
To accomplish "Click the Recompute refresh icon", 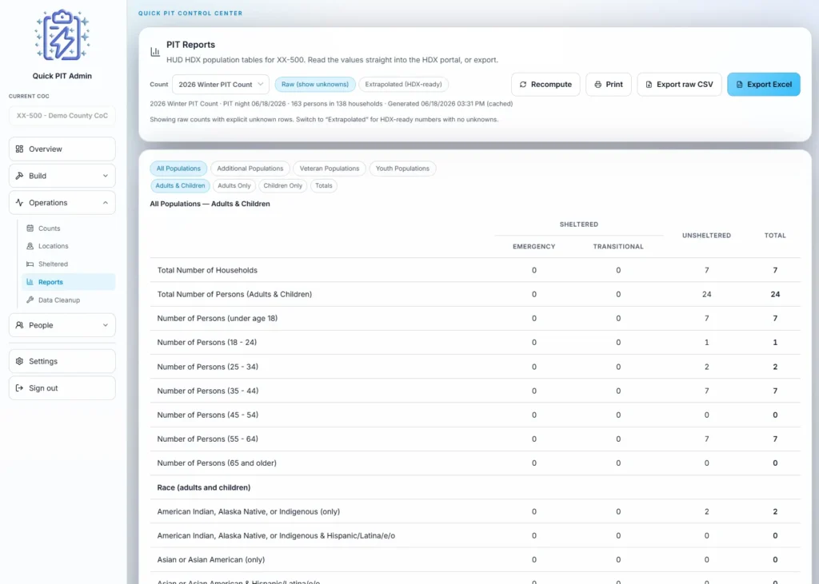I will point(523,85).
